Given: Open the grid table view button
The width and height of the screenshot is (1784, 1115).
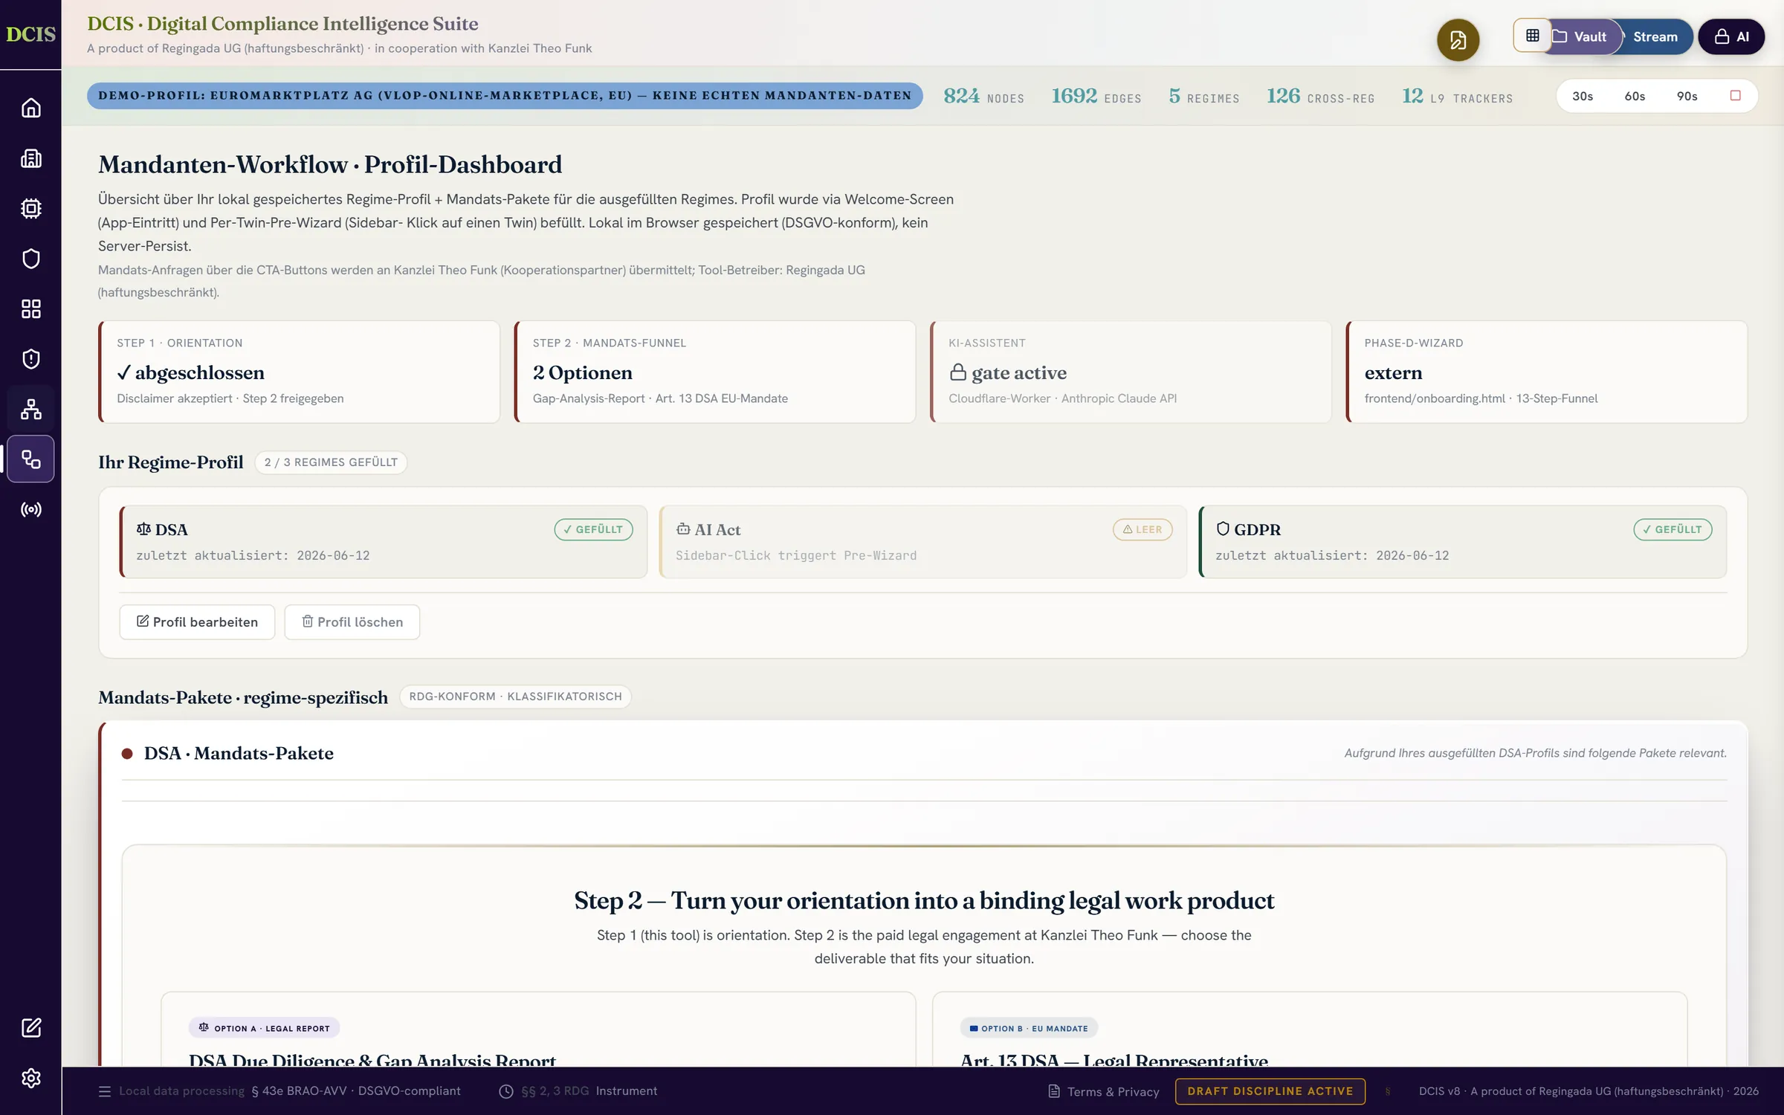Looking at the screenshot, I should [1532, 36].
